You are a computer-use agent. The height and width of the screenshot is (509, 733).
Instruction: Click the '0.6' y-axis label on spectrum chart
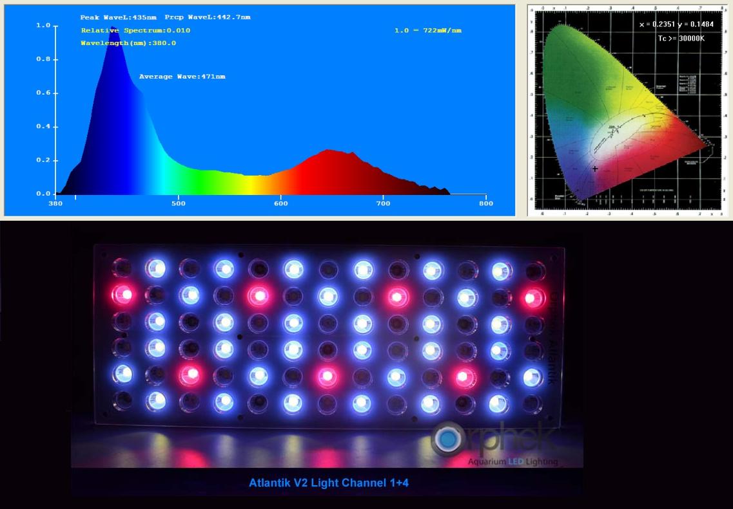coord(43,93)
